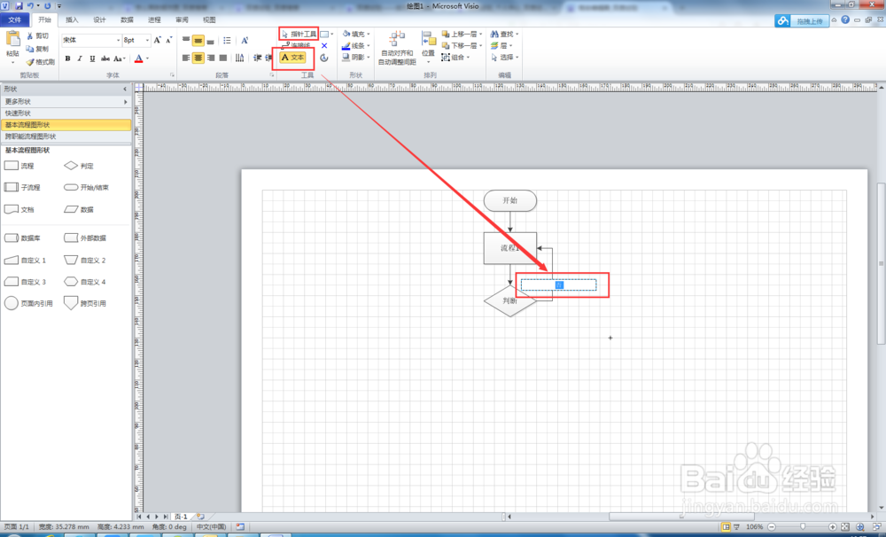Click the help question mark icon
This screenshot has width=886, height=537.
845,19
